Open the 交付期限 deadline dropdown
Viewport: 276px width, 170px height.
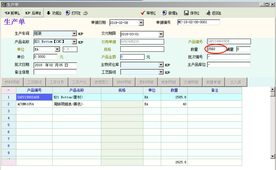coord(161,34)
